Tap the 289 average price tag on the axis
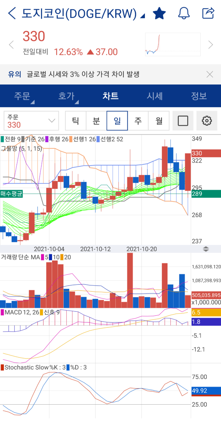Screen dimensions: 221x424 tap(206, 194)
